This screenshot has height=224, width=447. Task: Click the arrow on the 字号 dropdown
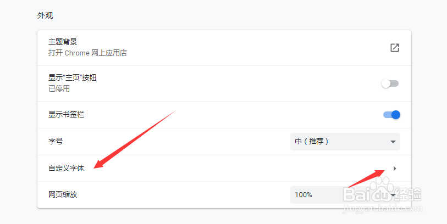point(393,142)
